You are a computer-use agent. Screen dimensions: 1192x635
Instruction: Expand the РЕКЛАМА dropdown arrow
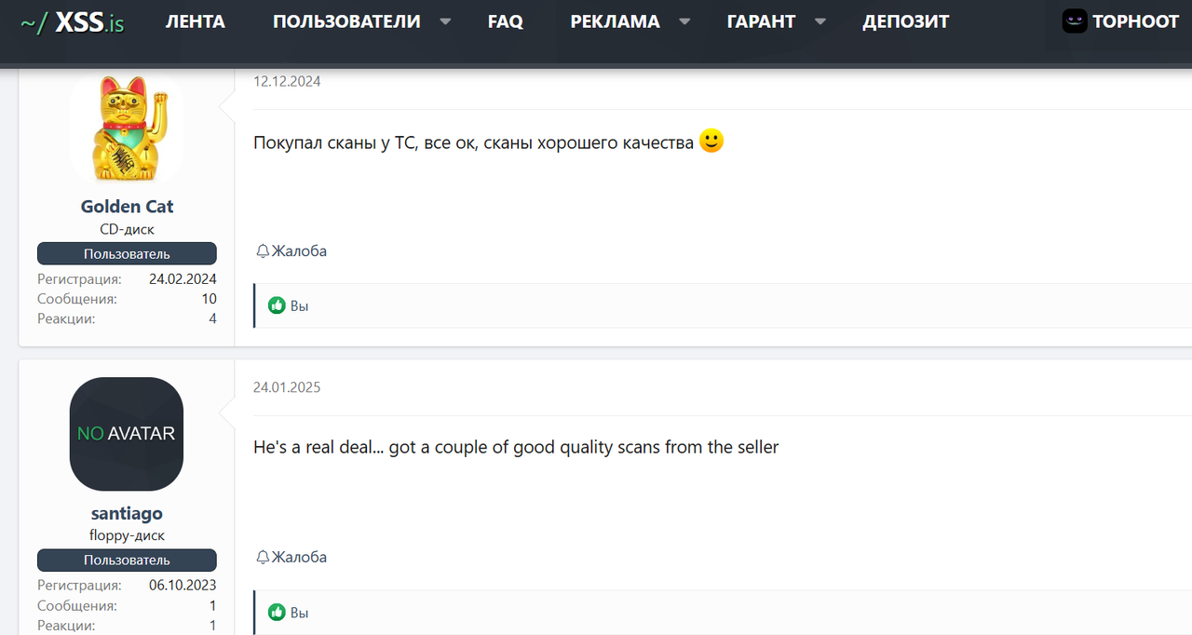684,21
